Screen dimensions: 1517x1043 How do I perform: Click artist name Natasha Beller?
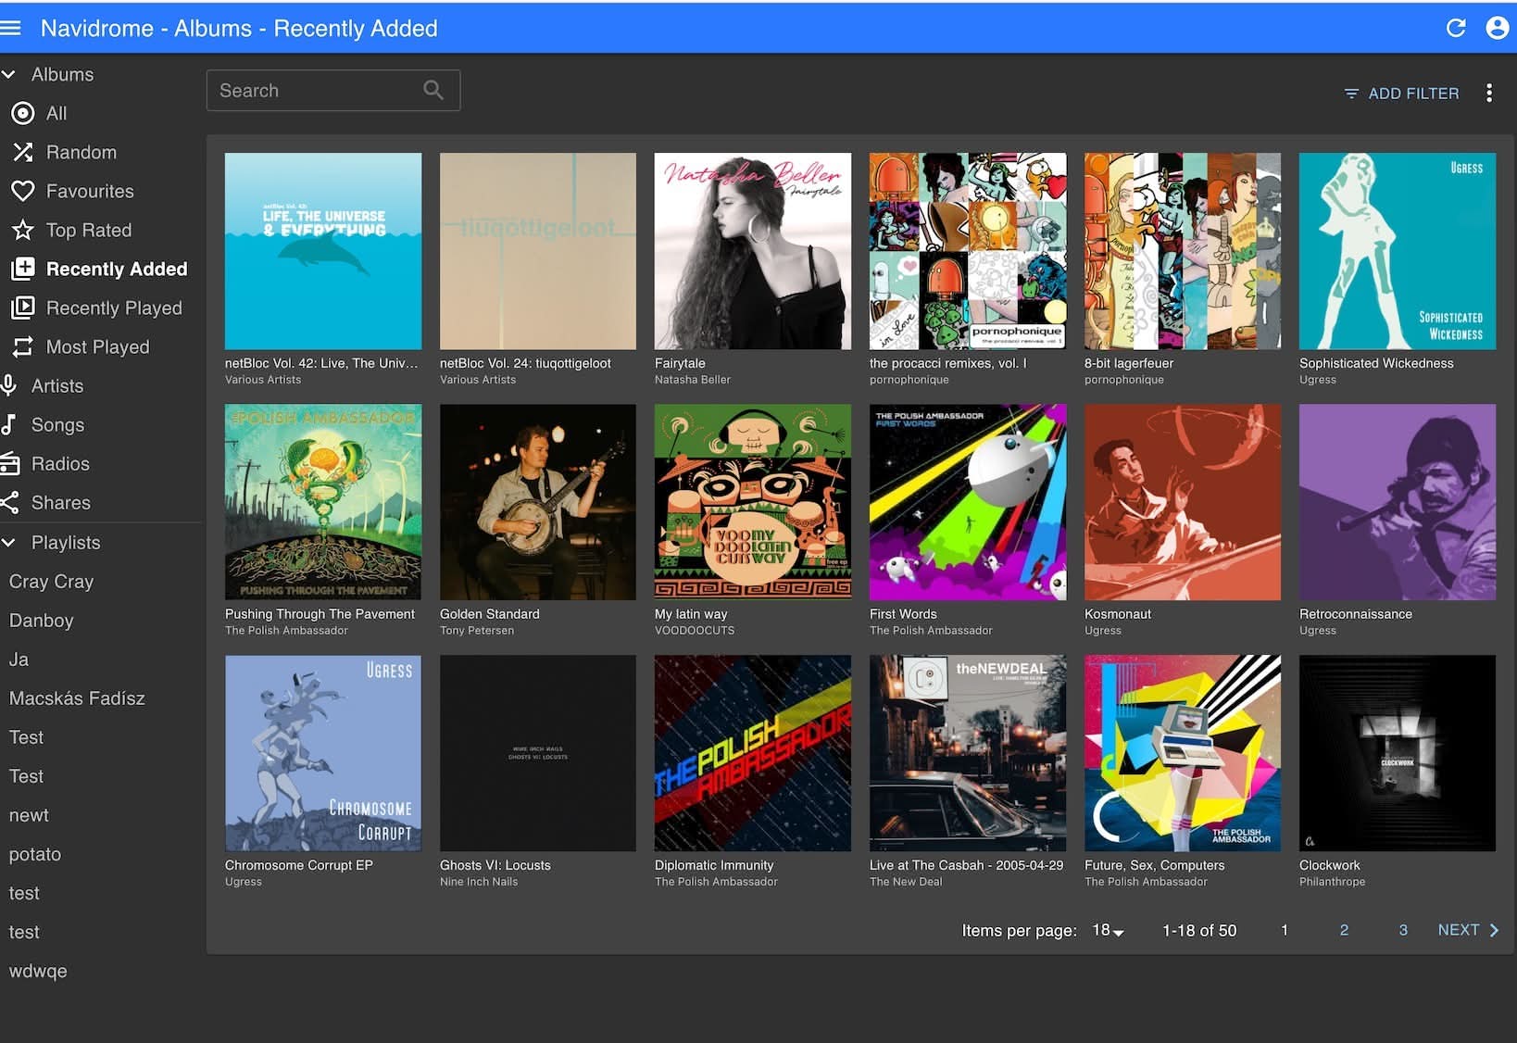pos(693,380)
